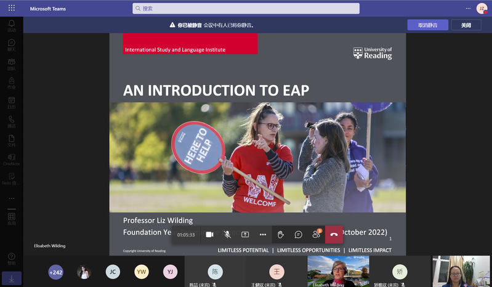Open the Activity bell in sidebar
This screenshot has height=287, width=492.
coord(11,25)
